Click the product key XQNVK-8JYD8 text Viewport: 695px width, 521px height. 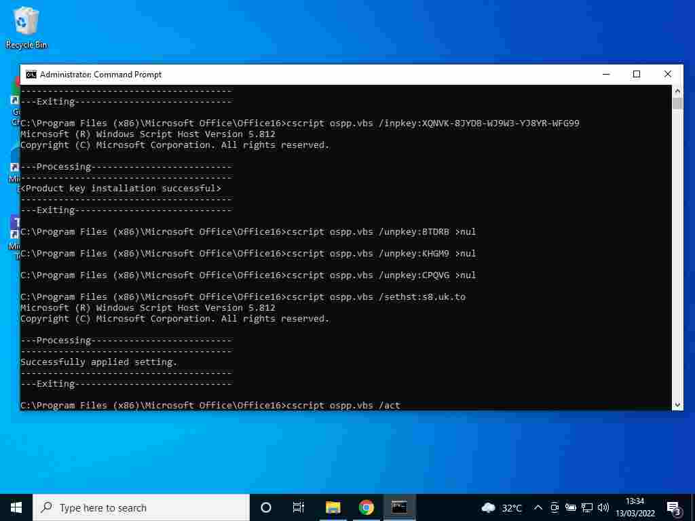point(500,123)
